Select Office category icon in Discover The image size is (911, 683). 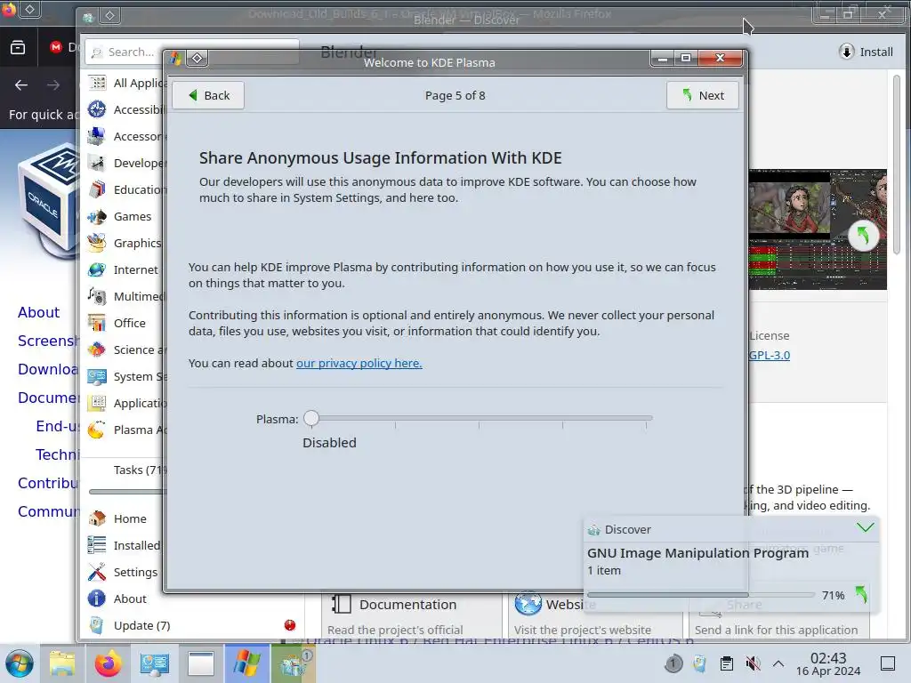97,323
